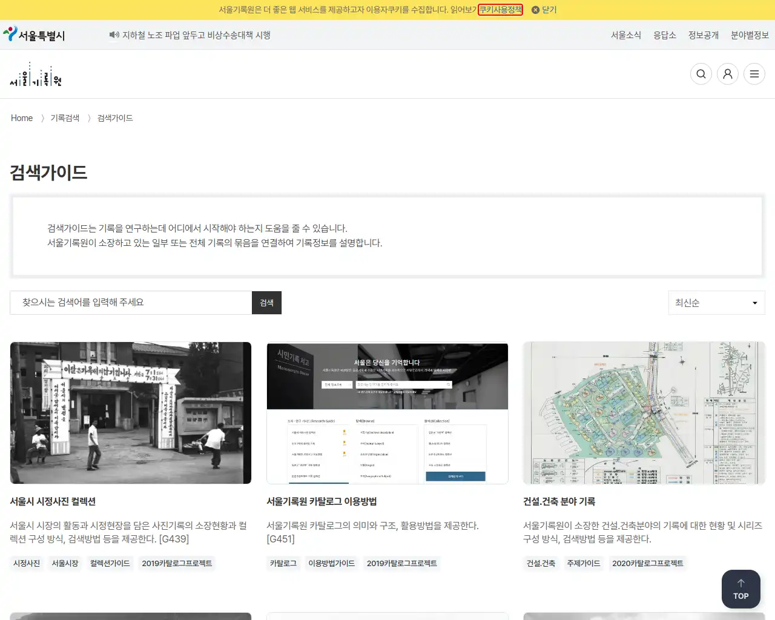Open the construction map thumbnail

click(644, 413)
